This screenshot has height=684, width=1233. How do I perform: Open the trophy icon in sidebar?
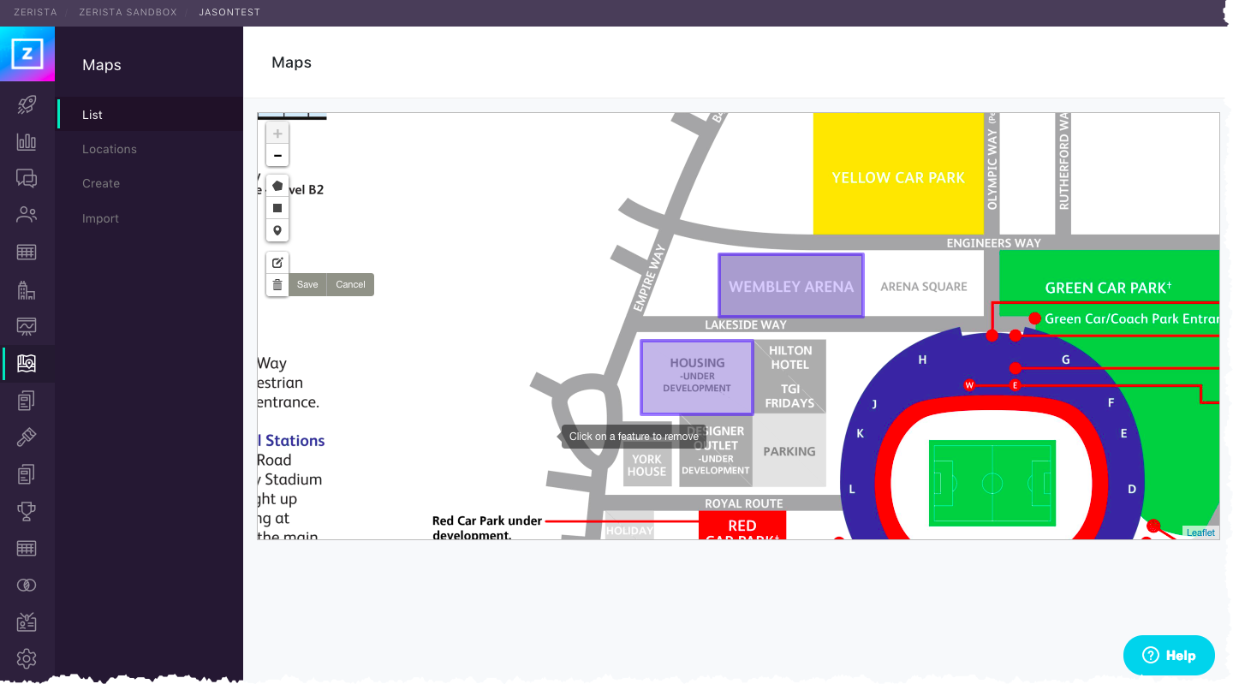pos(27,511)
